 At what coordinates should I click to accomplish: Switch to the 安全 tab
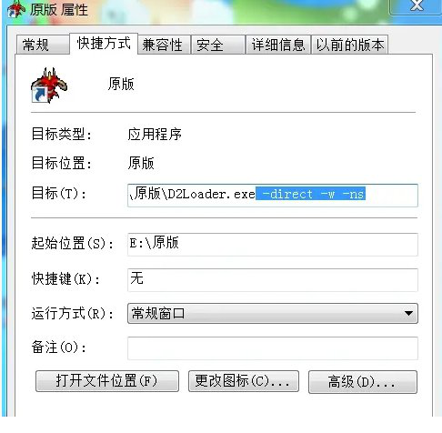tap(218, 45)
